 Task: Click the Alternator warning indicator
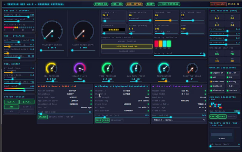(x=217, y=90)
